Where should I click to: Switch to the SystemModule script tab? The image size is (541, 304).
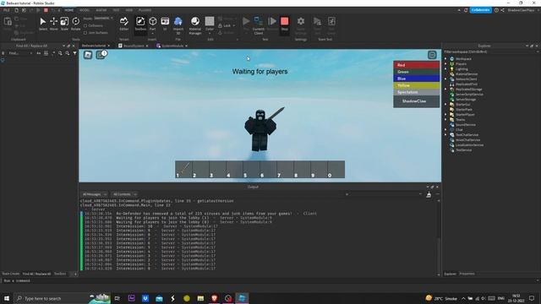click(172, 46)
